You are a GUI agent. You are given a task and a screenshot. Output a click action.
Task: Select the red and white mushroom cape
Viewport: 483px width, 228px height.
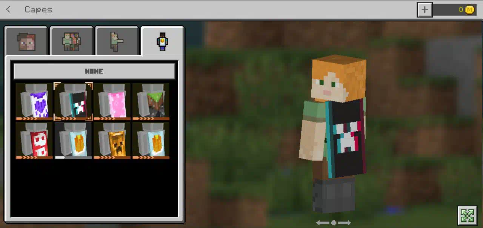[34, 141]
